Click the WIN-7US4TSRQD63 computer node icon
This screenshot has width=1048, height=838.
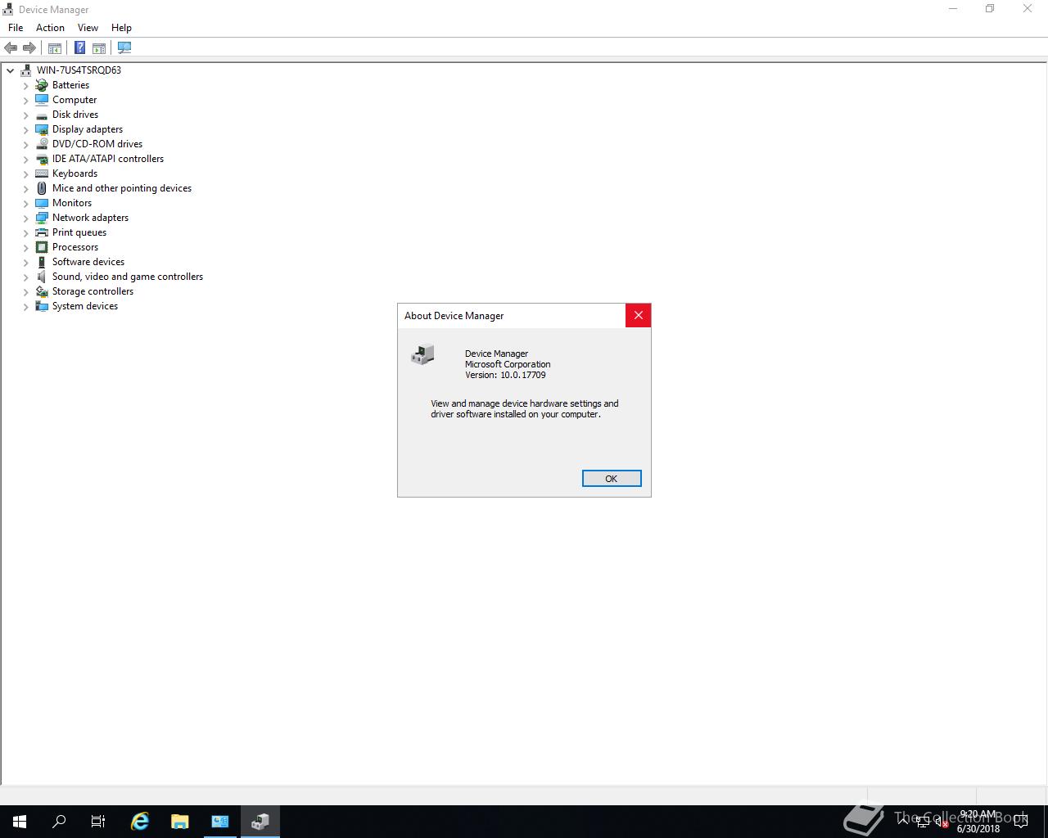(26, 70)
